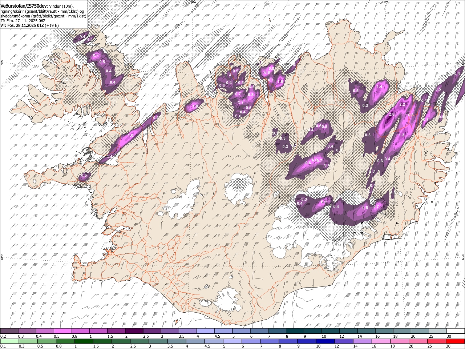Pick the pale gray snow swatch between 25 and 30
Screen dimensions: 465x349
[438, 331]
